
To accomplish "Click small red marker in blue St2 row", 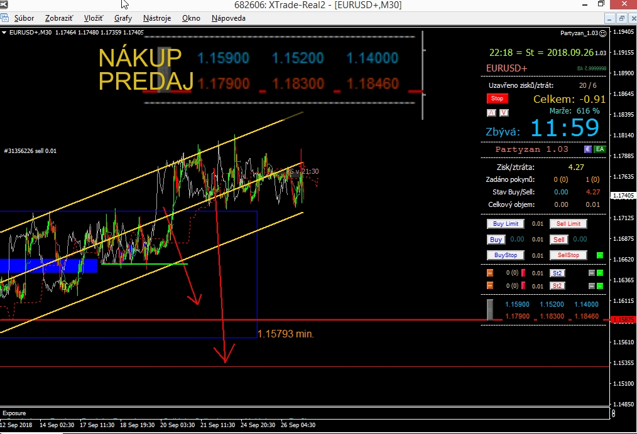I will (523, 273).
